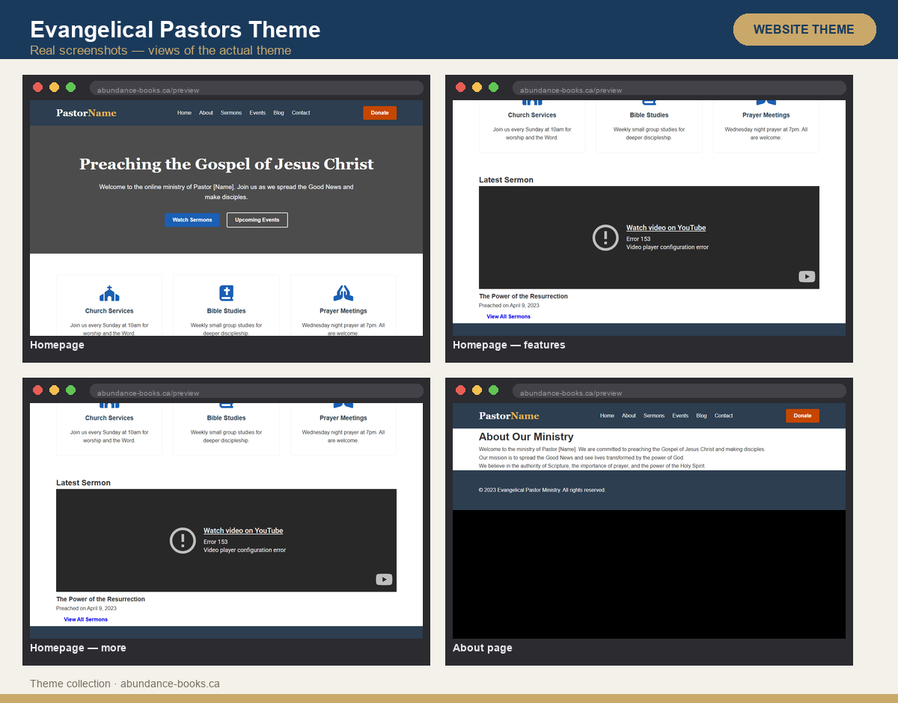
Task: Click error exclamation icon in Homepage — more video
Action: 183,540
